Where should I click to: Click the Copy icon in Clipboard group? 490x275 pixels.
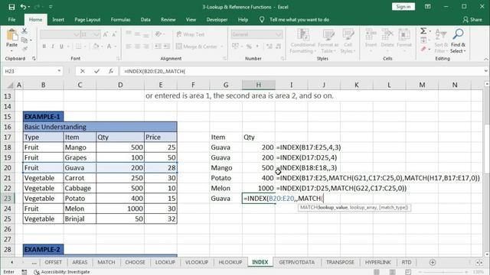click(24, 40)
